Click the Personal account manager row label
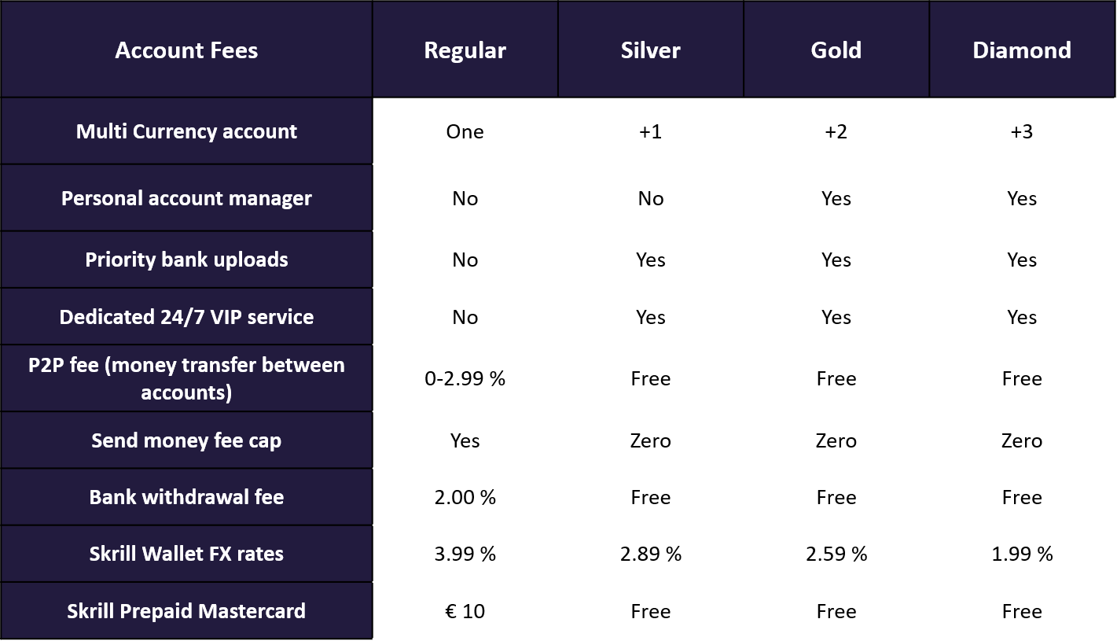 coord(186,198)
